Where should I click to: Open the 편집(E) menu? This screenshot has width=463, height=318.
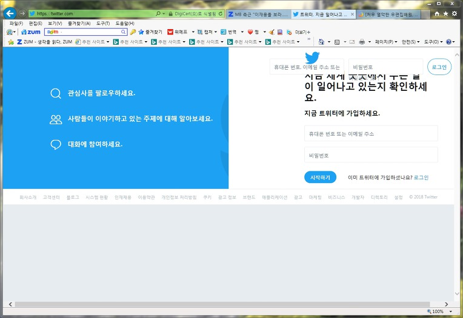point(35,24)
